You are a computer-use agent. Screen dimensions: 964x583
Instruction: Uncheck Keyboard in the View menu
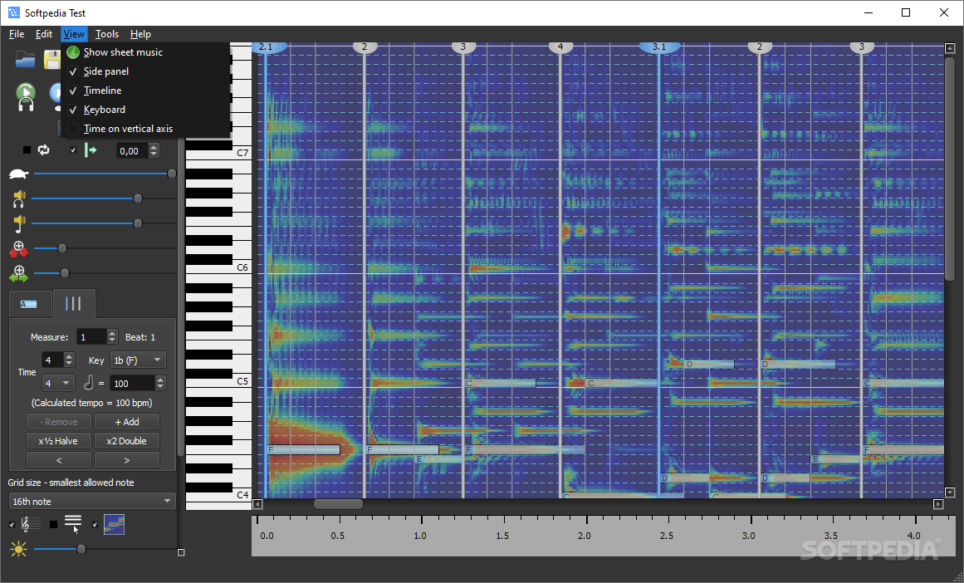point(104,110)
